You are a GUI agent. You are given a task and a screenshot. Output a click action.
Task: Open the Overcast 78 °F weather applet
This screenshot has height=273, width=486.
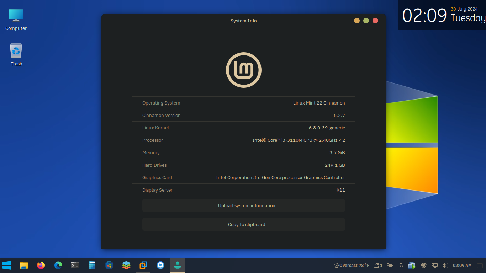[x=352, y=266]
